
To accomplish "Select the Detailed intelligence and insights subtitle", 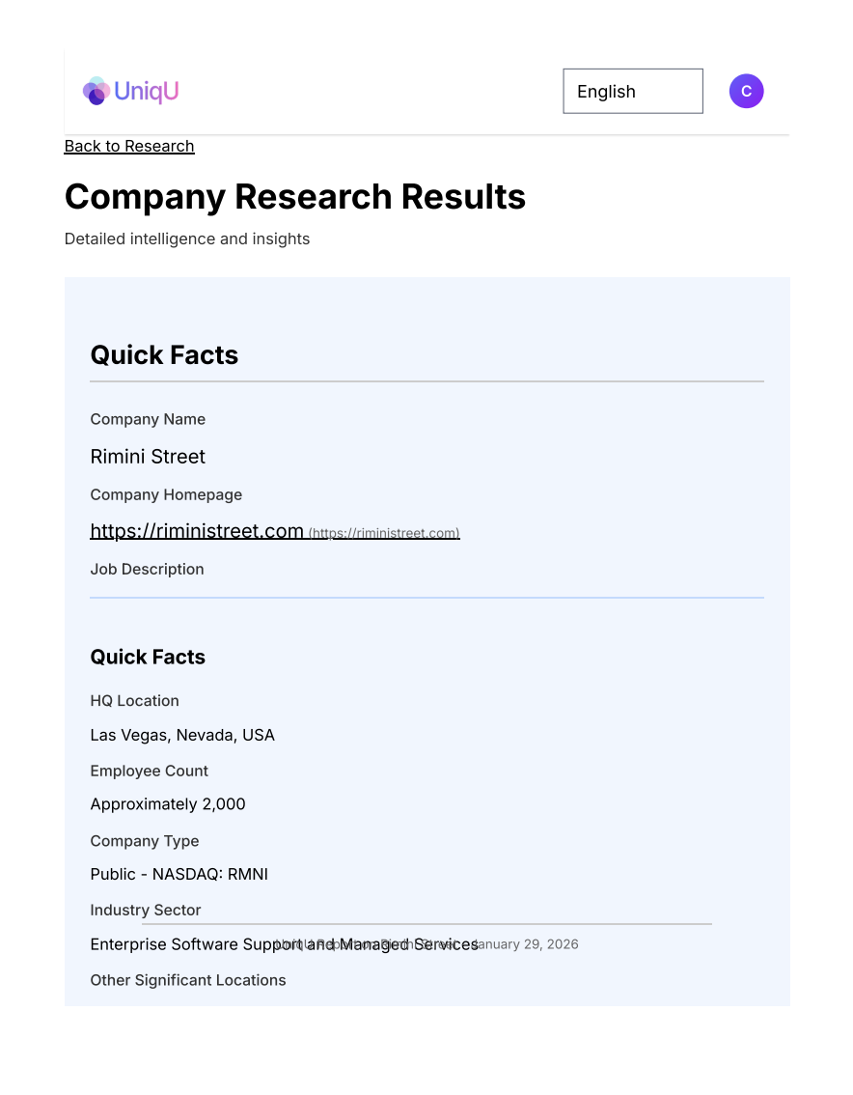I will [187, 239].
